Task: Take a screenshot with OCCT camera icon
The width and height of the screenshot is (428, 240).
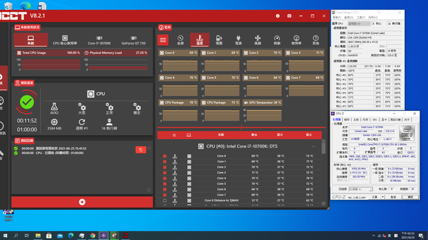Action: click(x=289, y=16)
